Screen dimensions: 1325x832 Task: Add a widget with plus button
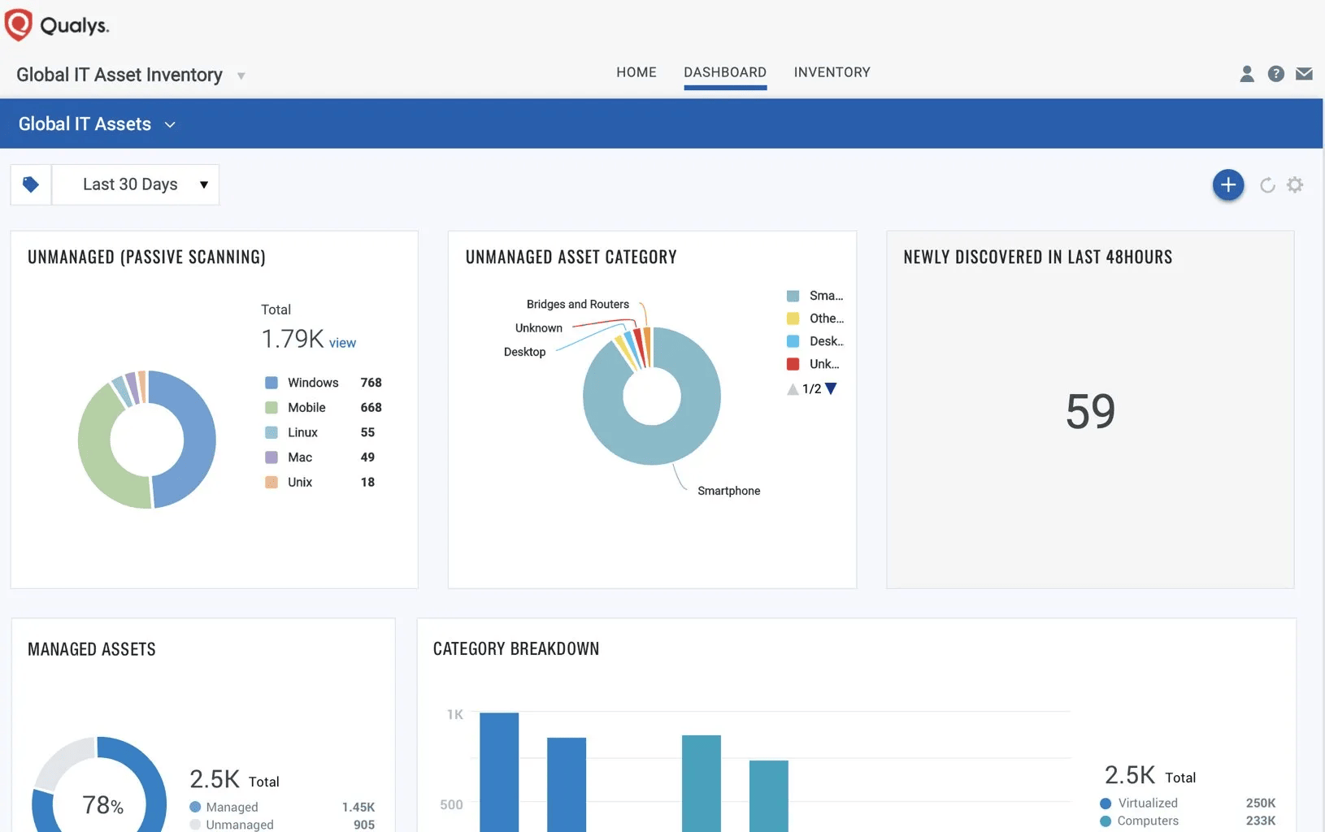coord(1227,185)
